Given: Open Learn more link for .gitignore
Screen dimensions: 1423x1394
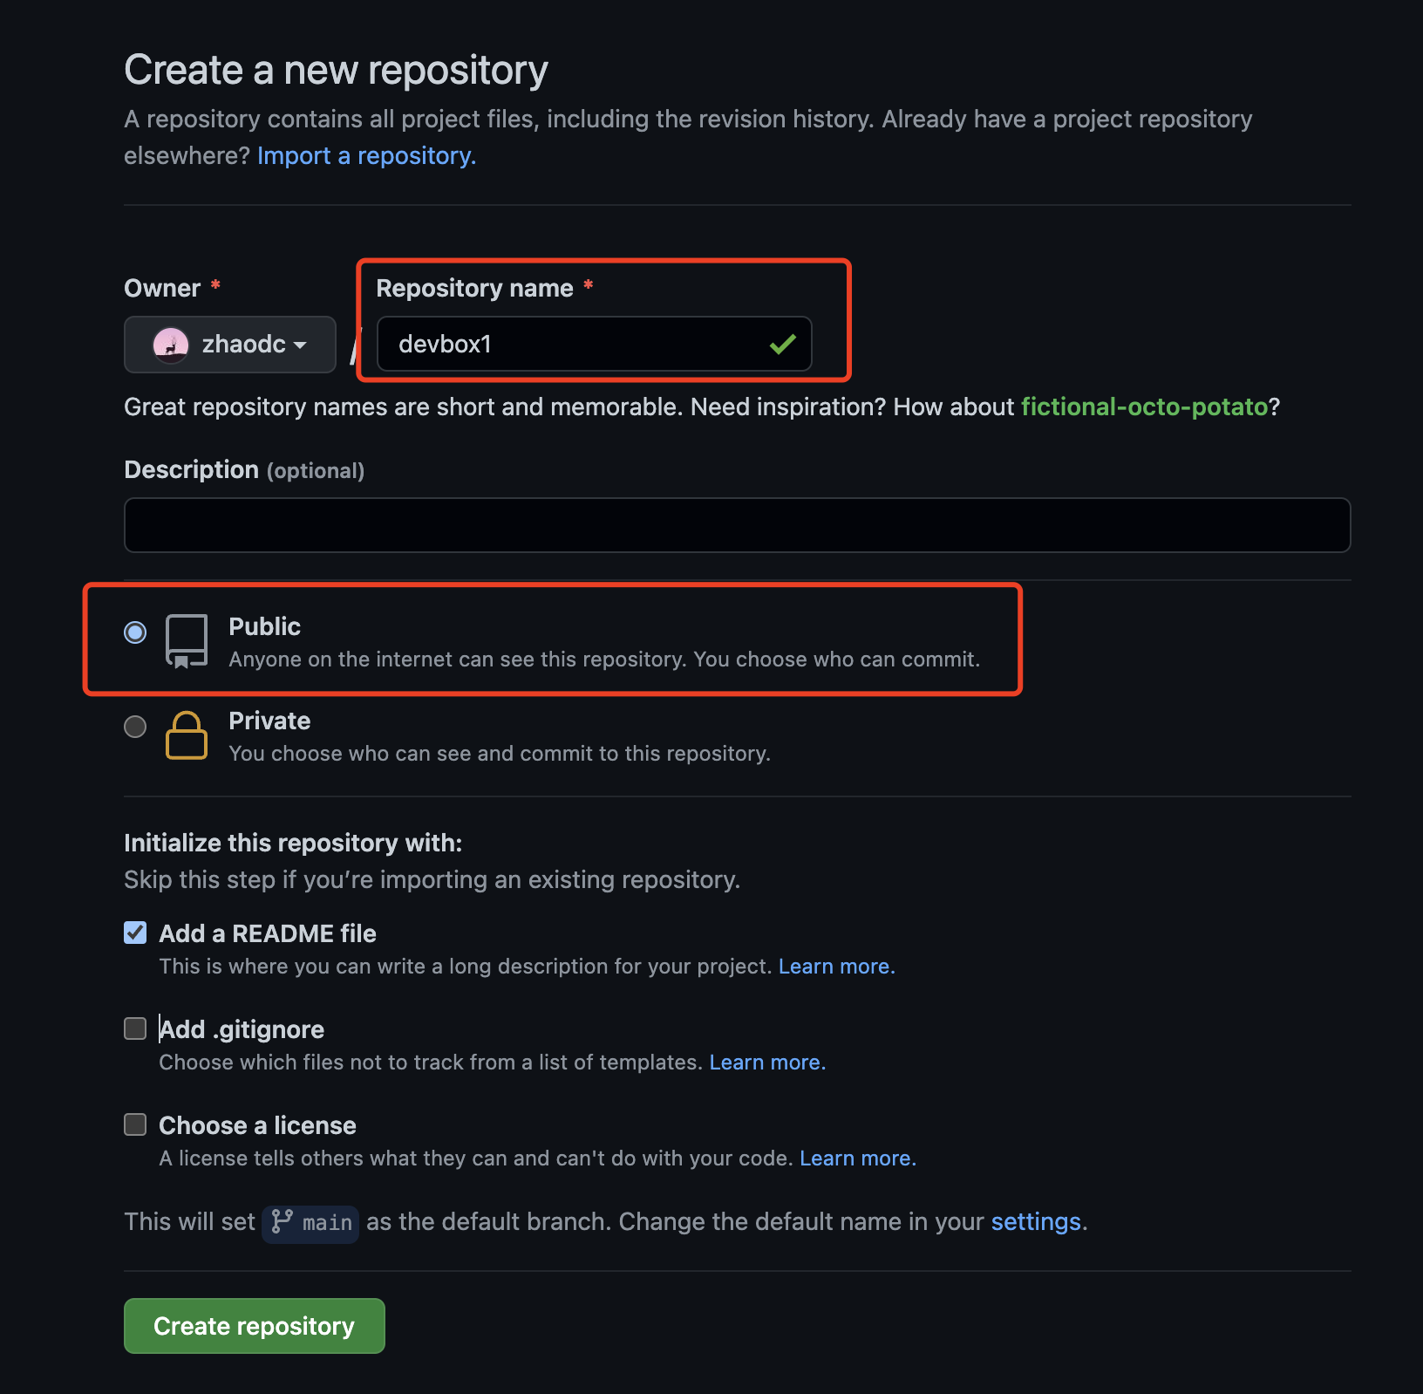Looking at the screenshot, I should pyautogui.click(x=767, y=1063).
